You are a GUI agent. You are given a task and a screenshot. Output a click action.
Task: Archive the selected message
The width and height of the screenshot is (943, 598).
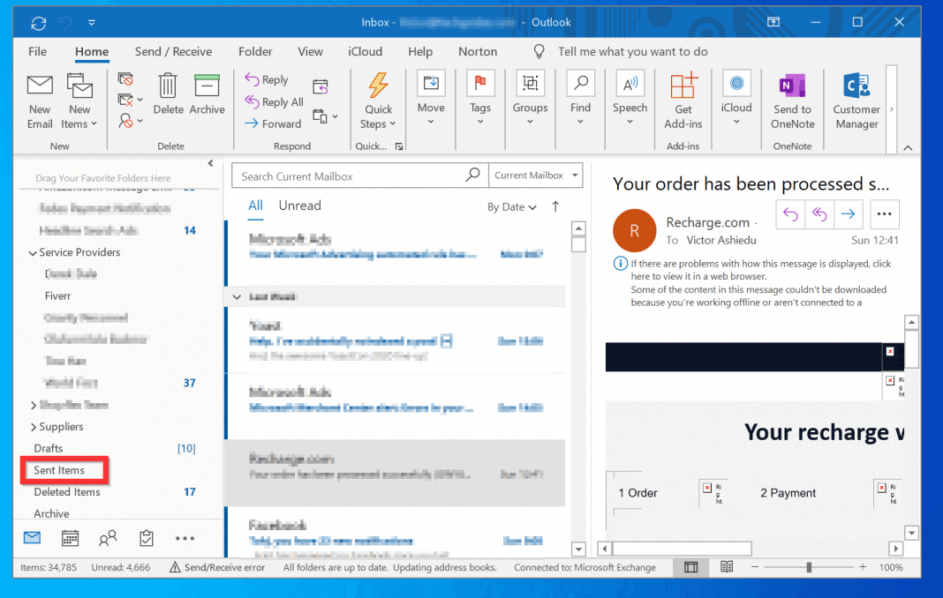(207, 93)
